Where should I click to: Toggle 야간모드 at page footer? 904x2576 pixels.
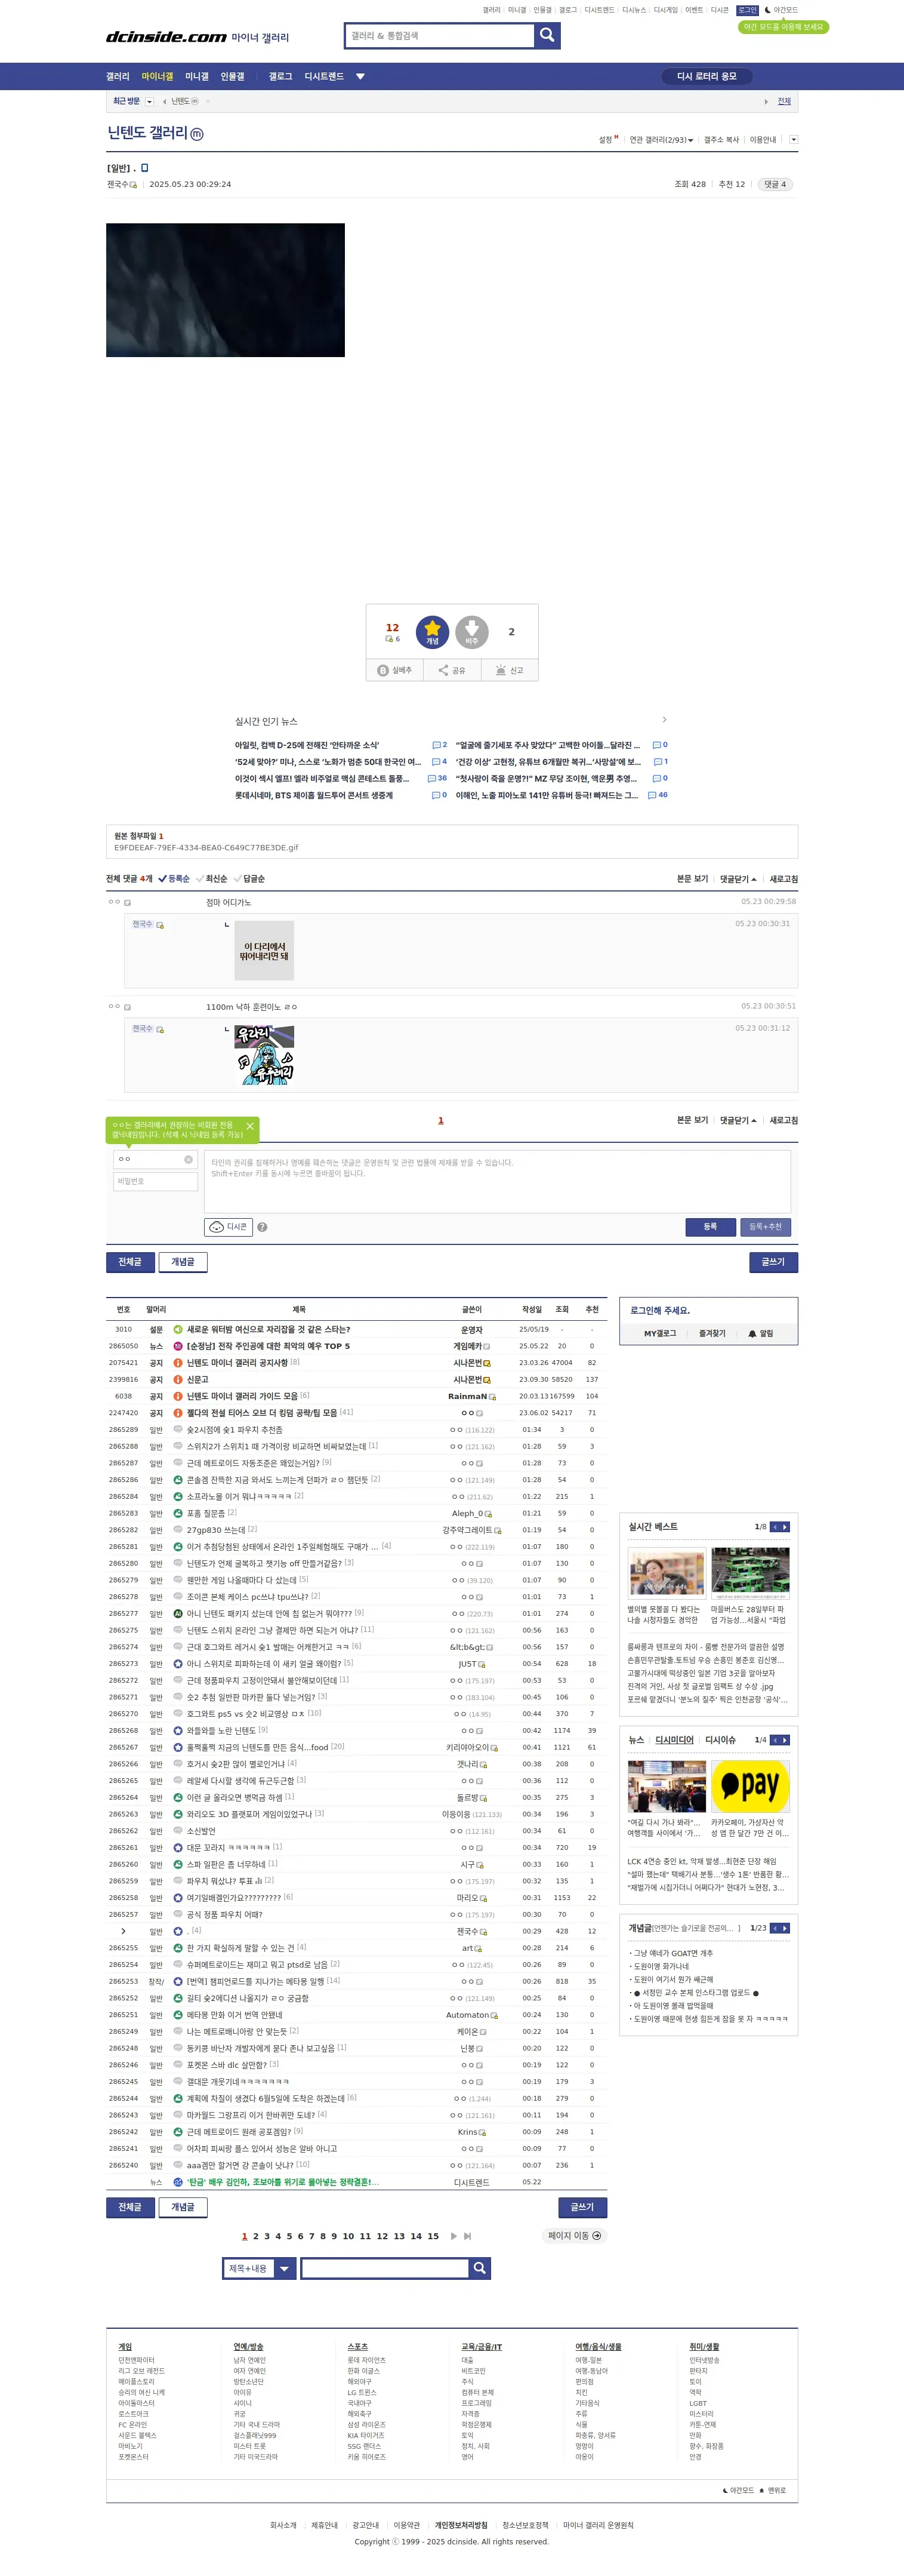click(738, 2490)
